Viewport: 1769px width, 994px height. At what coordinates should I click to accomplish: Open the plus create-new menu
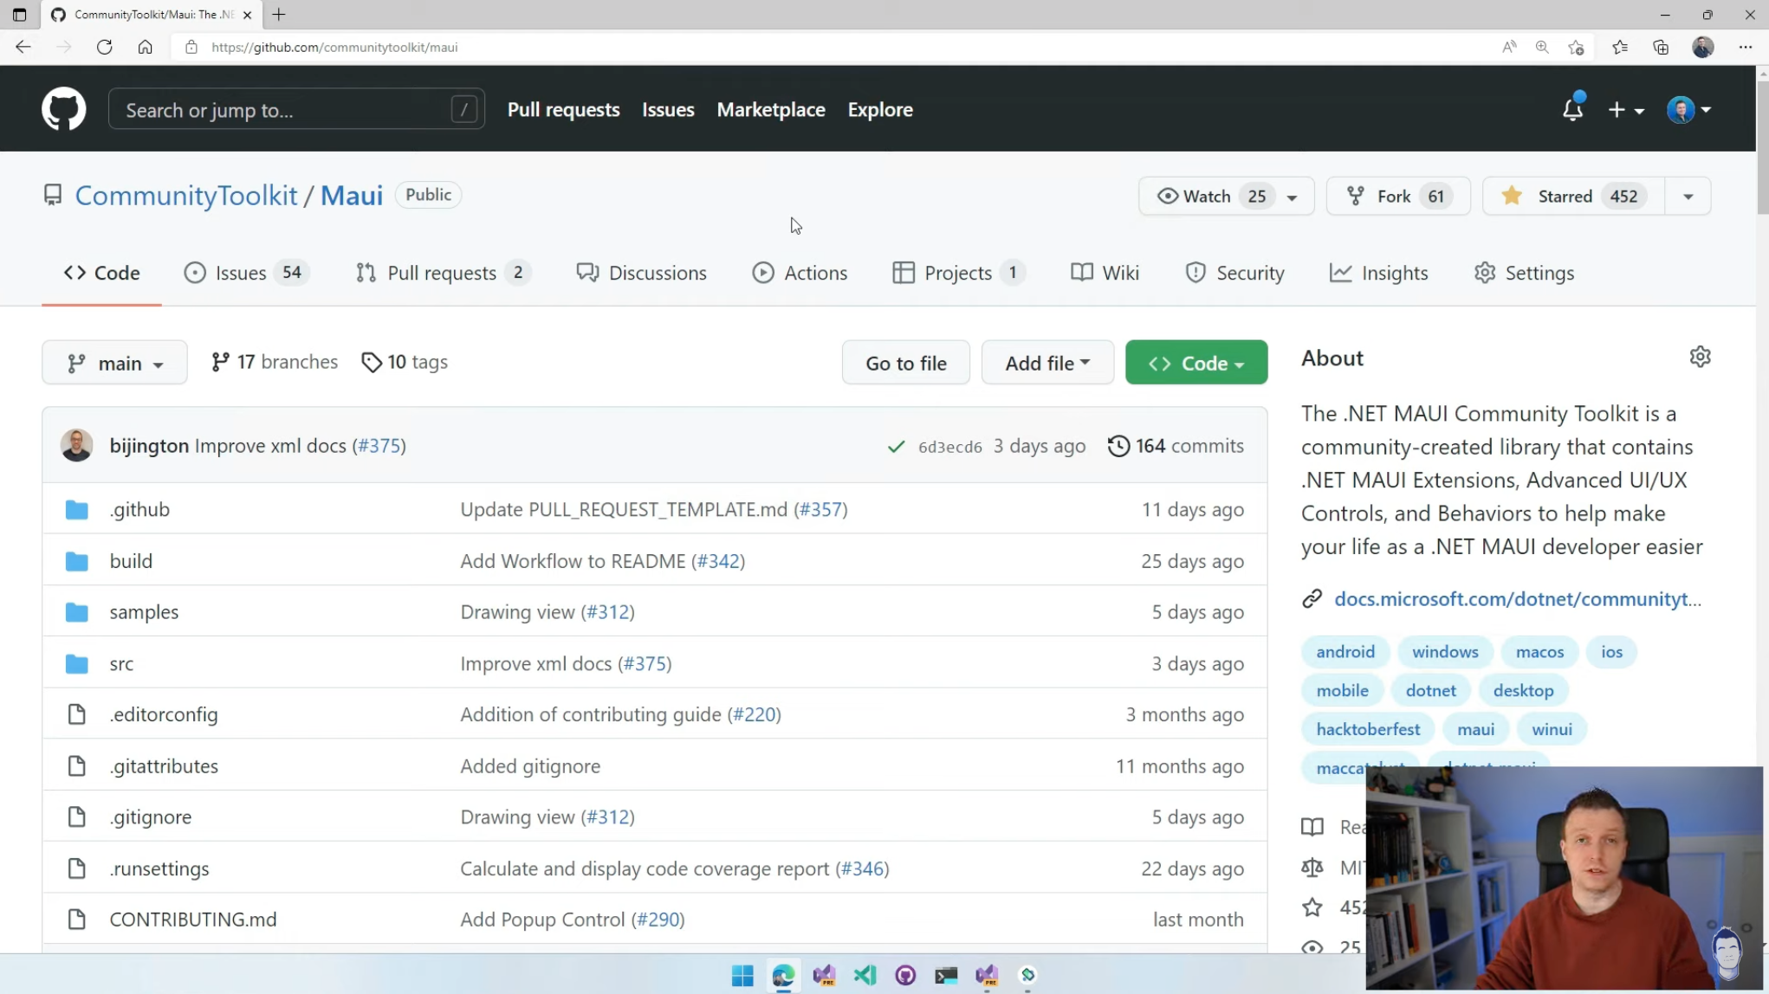(x=1626, y=110)
